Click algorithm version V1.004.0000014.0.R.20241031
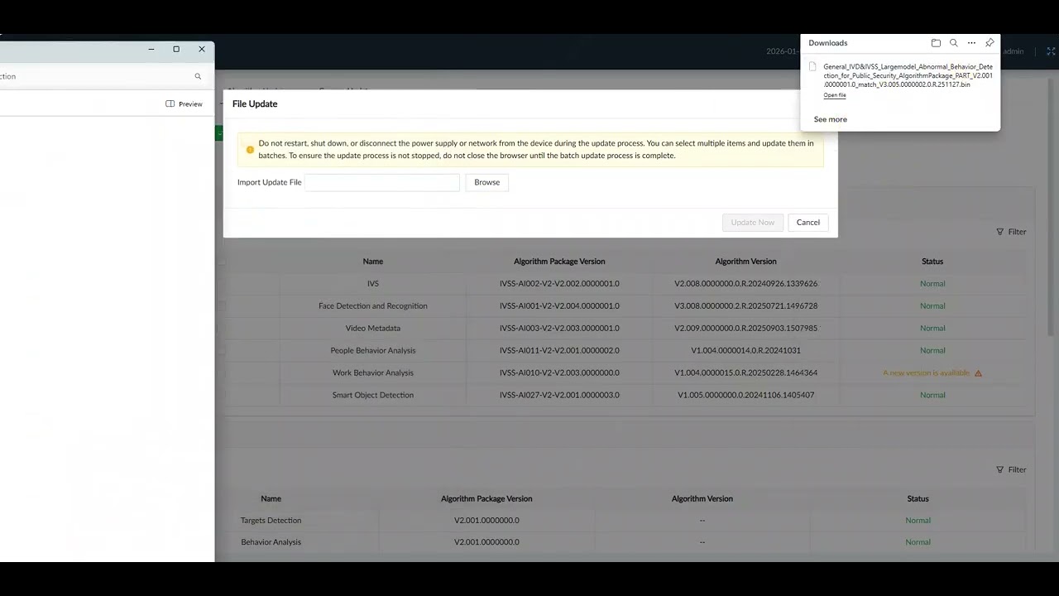Viewport: 1059px width, 596px height. (x=746, y=351)
